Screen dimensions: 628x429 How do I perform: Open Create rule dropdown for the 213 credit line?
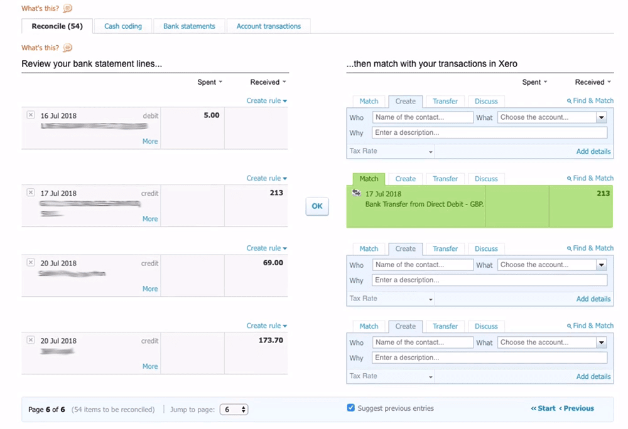coord(267,178)
